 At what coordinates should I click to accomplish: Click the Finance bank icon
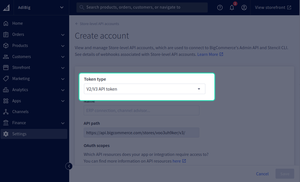pos(6,123)
